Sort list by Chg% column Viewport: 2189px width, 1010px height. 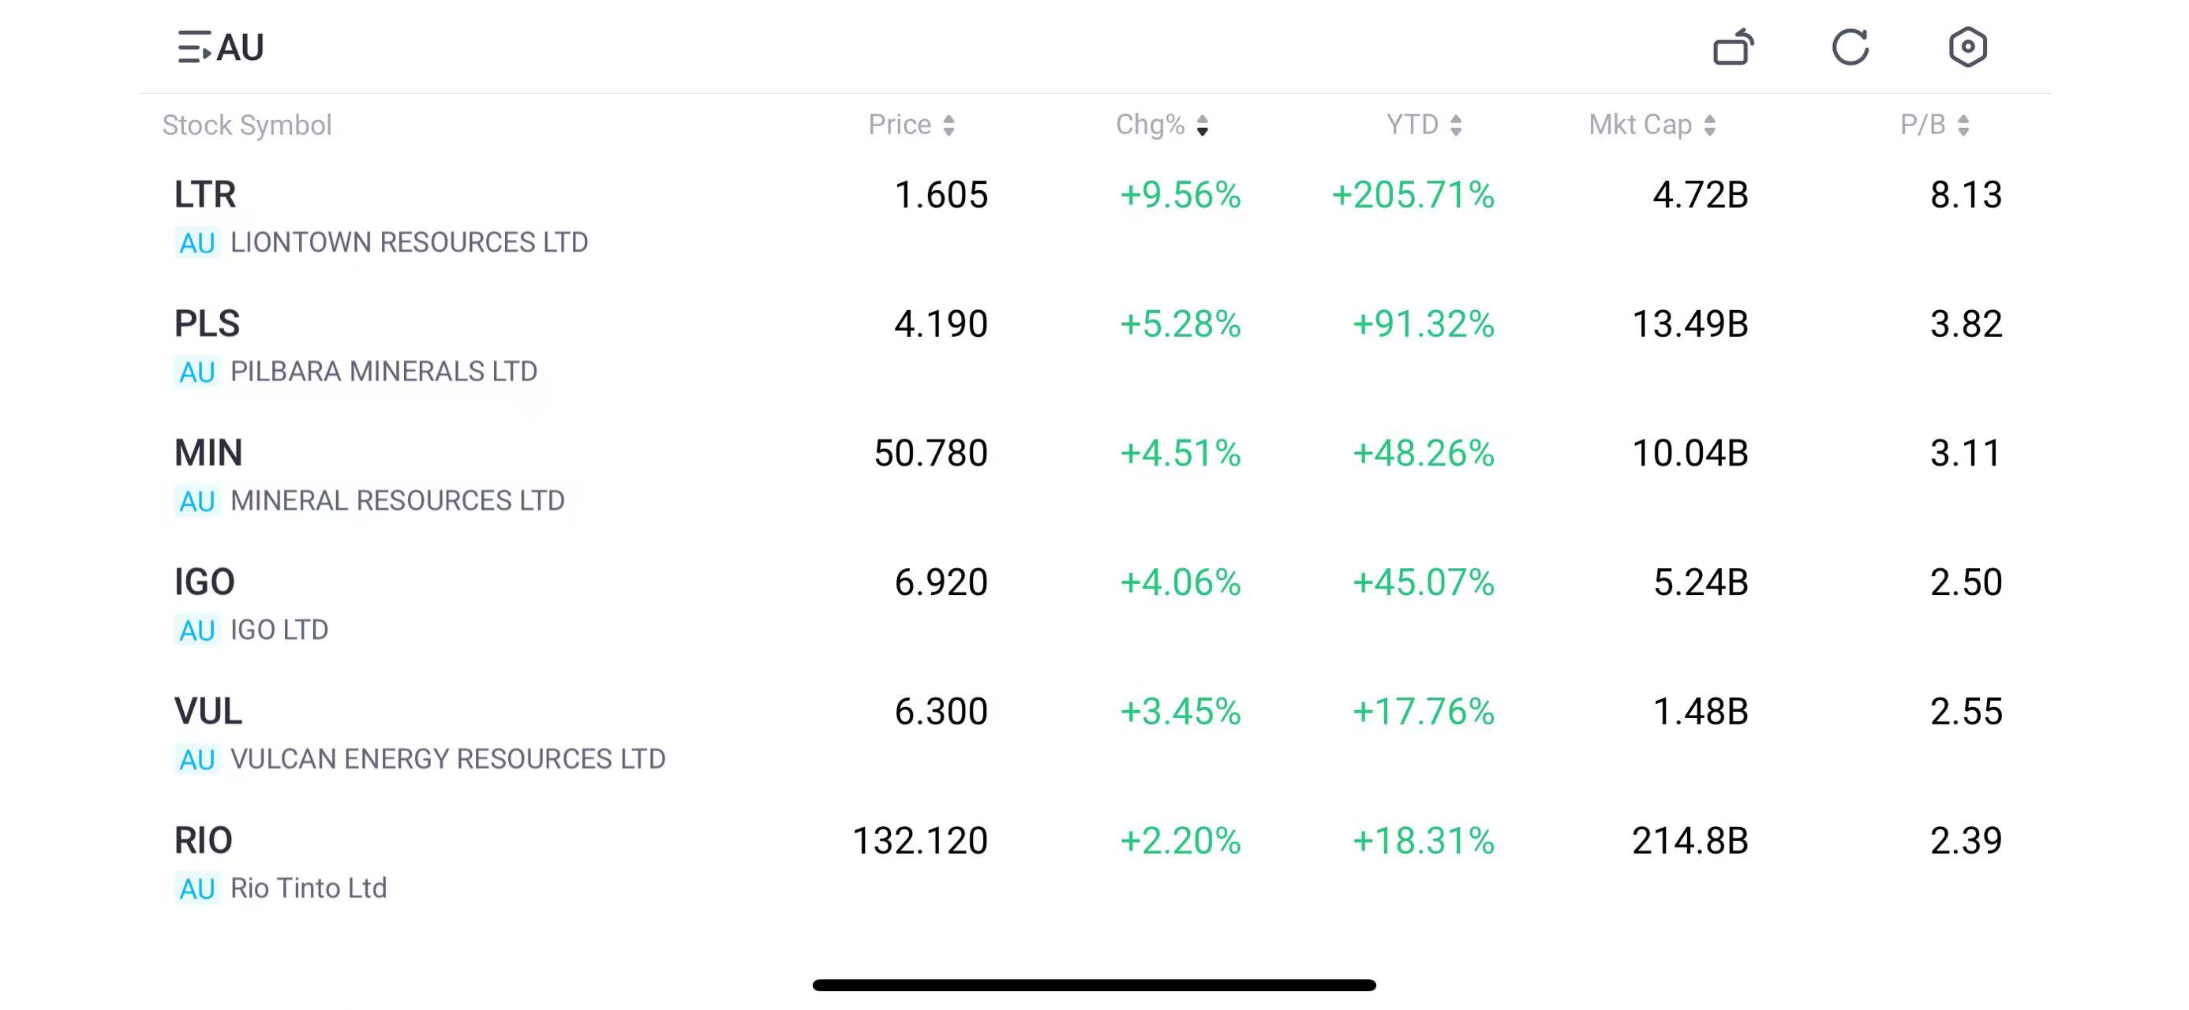pyautogui.click(x=1161, y=125)
